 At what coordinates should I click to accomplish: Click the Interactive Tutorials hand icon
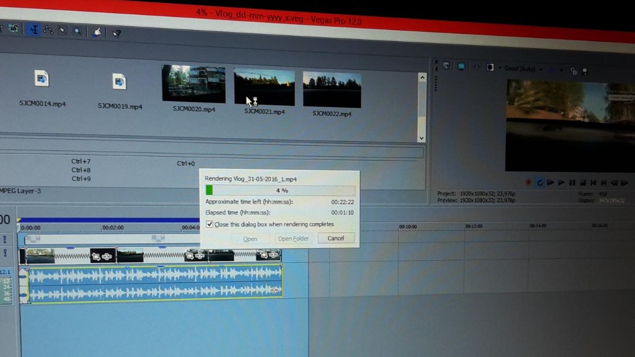(96, 32)
